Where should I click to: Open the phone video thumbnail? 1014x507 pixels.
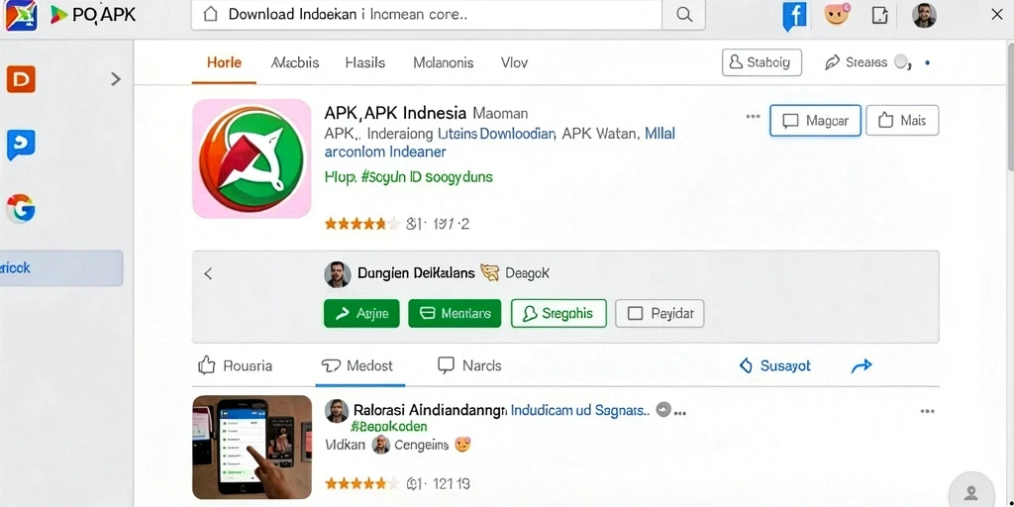[x=253, y=447]
